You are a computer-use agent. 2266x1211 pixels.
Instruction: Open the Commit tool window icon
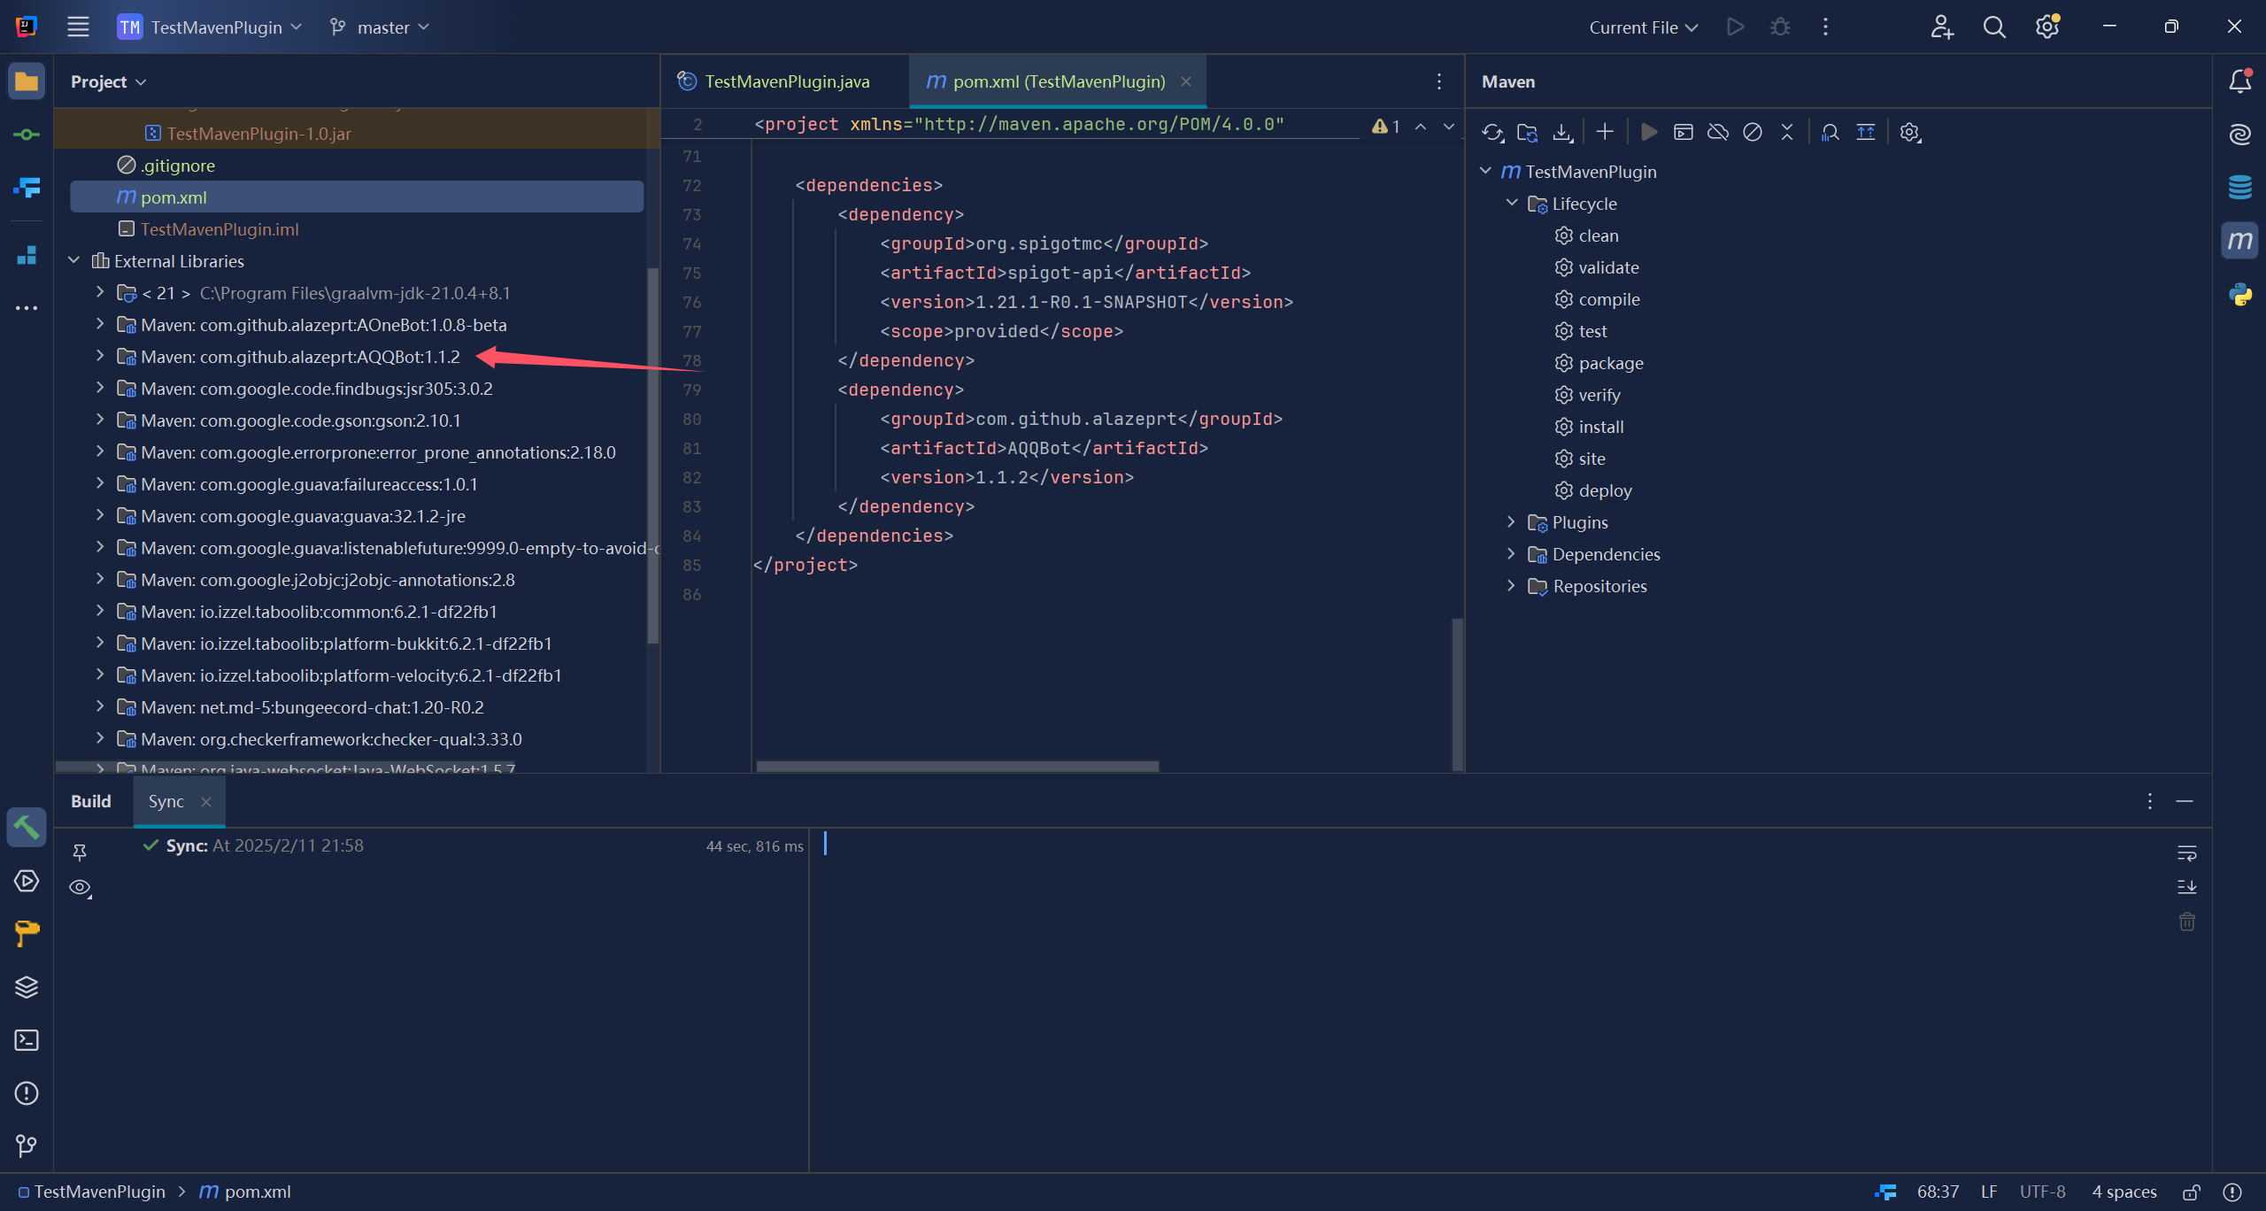coord(27,135)
